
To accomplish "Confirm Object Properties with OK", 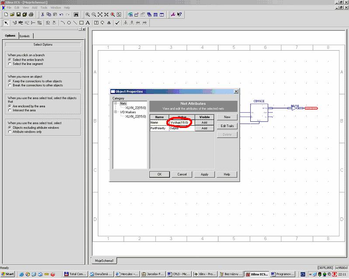I will click(159, 174).
